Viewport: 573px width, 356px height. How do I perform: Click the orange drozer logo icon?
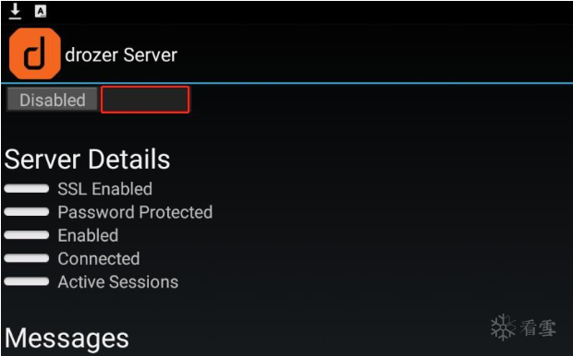(35, 53)
